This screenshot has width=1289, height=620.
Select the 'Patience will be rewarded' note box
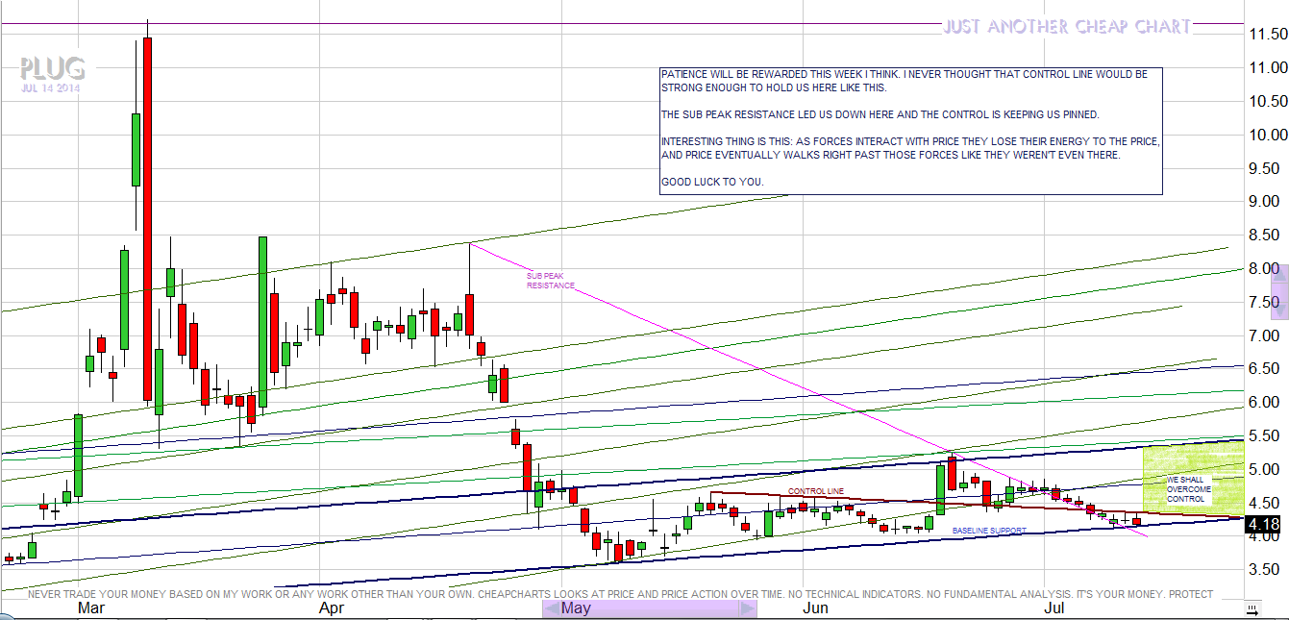[x=910, y=131]
